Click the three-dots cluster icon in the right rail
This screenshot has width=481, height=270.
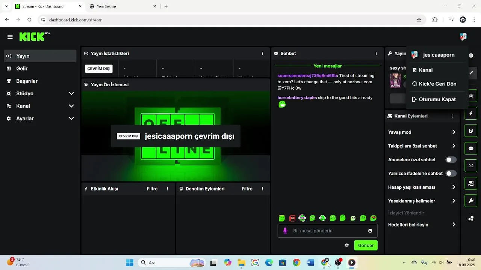(x=471, y=218)
